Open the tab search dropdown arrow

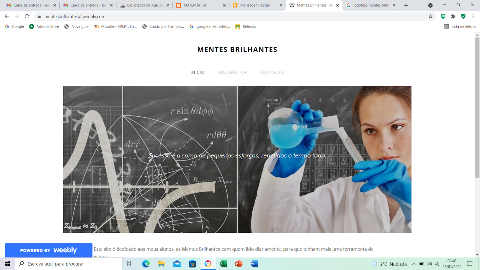tap(430, 5)
